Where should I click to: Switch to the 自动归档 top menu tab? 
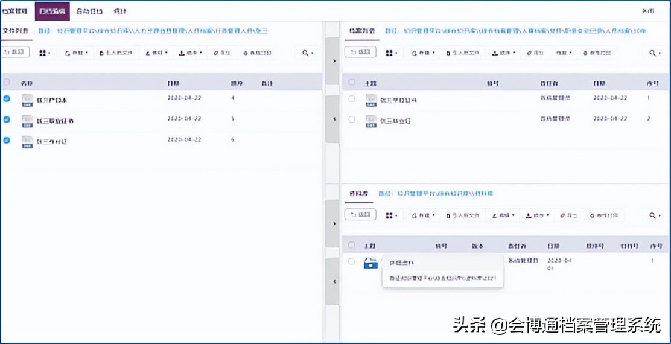tap(89, 11)
